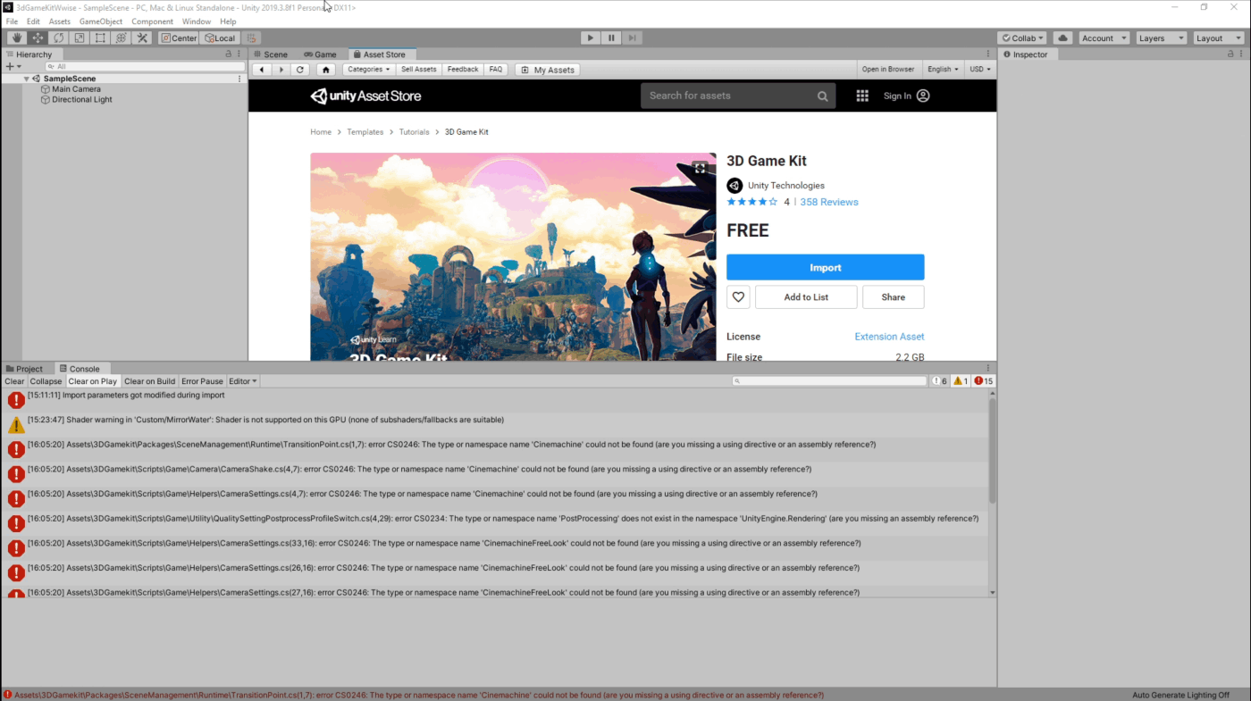
Task: Start Play mode
Action: (x=590, y=38)
